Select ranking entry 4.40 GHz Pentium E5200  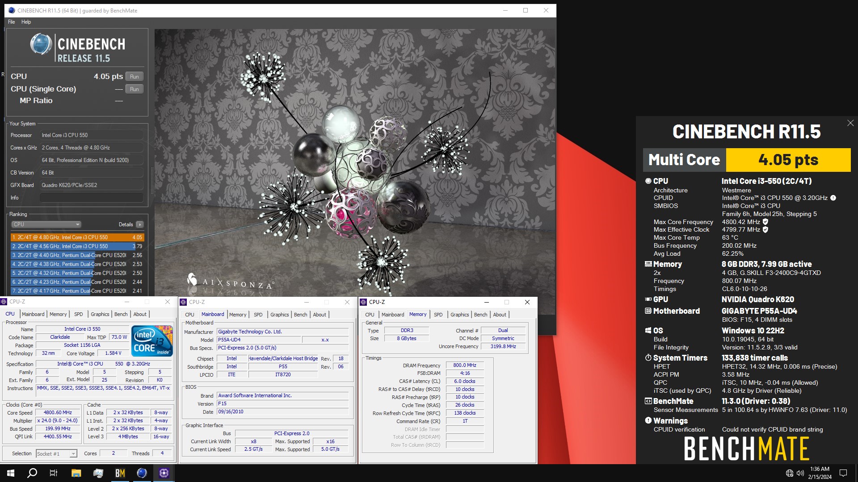pyautogui.click(x=77, y=255)
